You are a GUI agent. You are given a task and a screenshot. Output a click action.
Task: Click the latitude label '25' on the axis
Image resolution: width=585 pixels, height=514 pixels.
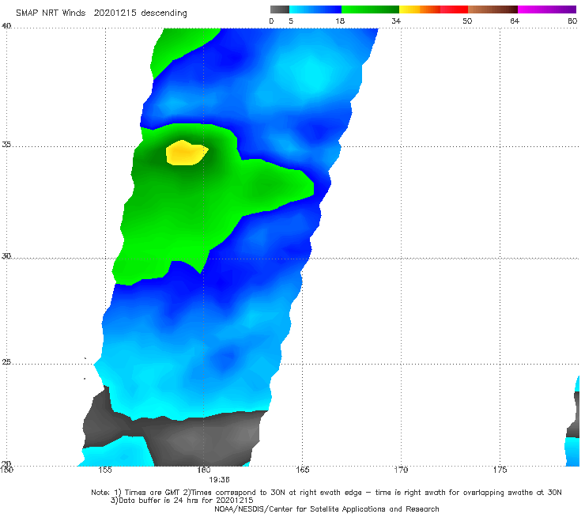click(x=6, y=362)
